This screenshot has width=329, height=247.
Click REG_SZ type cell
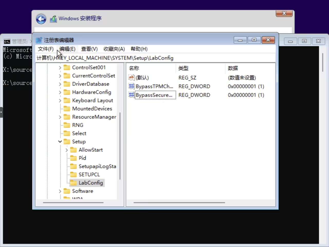pyautogui.click(x=187, y=77)
